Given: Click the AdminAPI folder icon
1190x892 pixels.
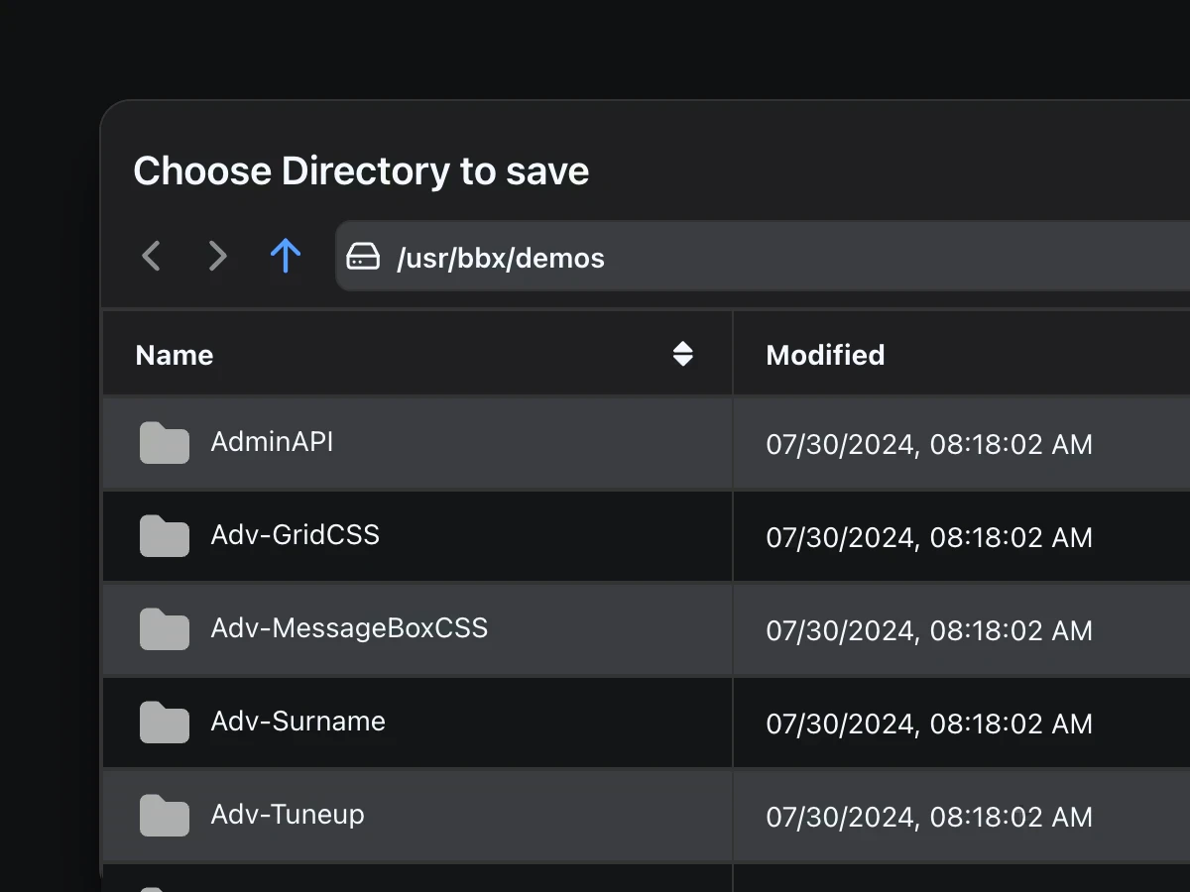Looking at the screenshot, I should click(x=164, y=443).
